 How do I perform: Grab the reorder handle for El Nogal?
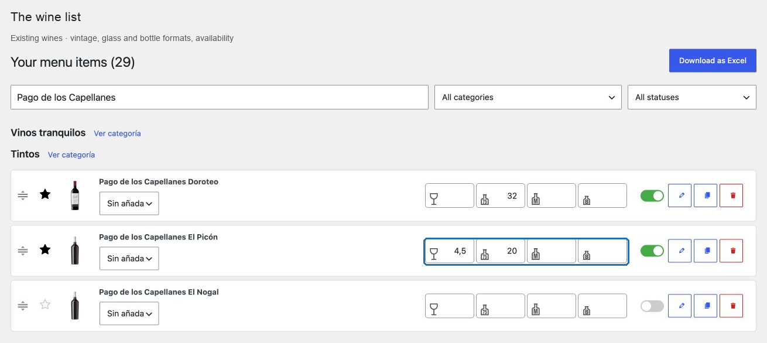pyautogui.click(x=23, y=306)
